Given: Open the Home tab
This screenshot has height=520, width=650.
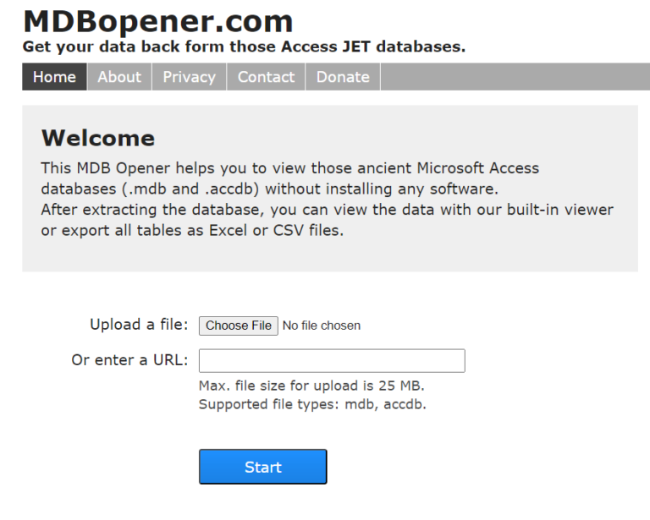Looking at the screenshot, I should tap(54, 77).
